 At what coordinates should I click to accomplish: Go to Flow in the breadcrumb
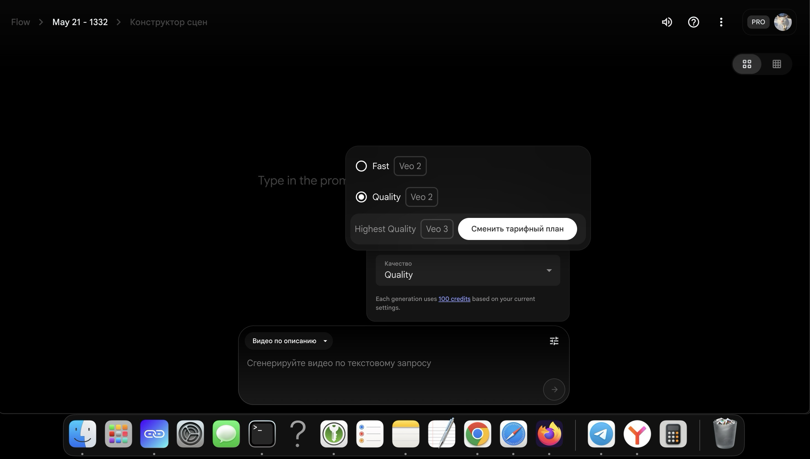pyautogui.click(x=20, y=22)
